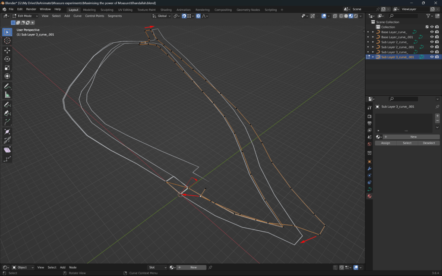Choose the 3D Cursor tool
Screen dimensions: 442x276
[7, 41]
